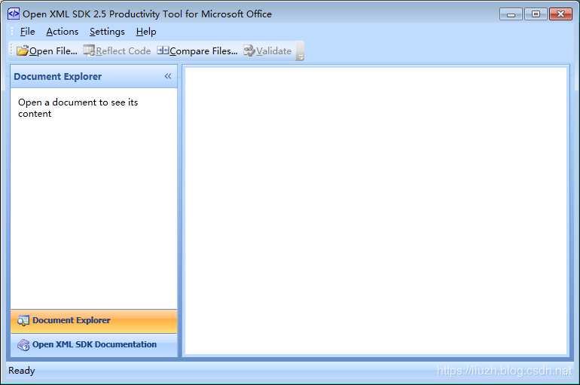This screenshot has width=580, height=385.
Task: Select Open XML SDK Documentation button
Action: coord(94,345)
